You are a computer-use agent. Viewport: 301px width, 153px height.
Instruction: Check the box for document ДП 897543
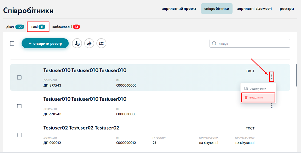click(19, 77)
